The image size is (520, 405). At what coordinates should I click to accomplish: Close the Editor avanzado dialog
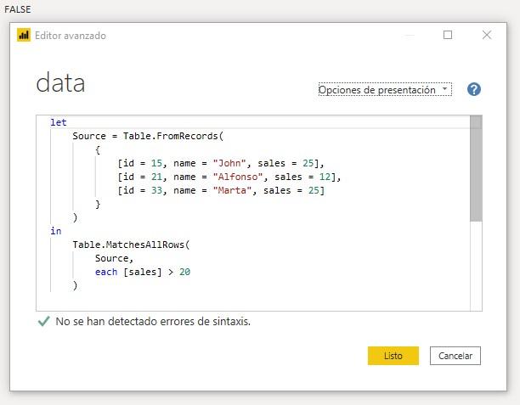point(487,36)
